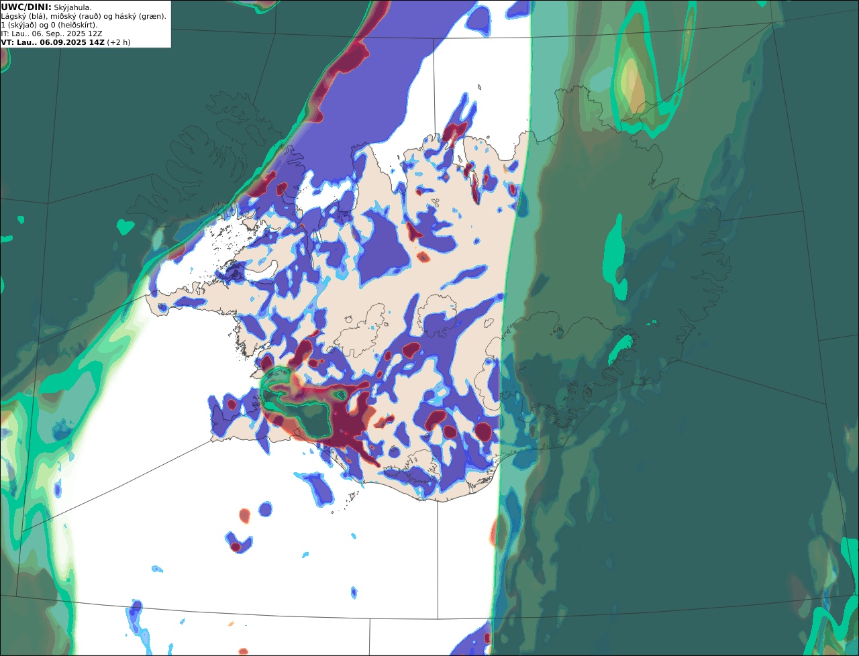Click the 'IT: Lau.. 06. Sep.. 2025 12Z' line
Viewport: 859px width, 656px height.
tap(52, 34)
